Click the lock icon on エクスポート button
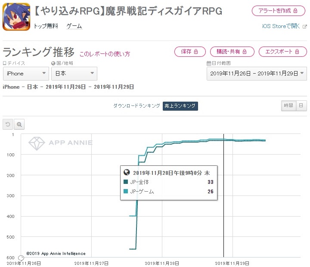Viewport: 310px width, 267px height. coord(297,52)
